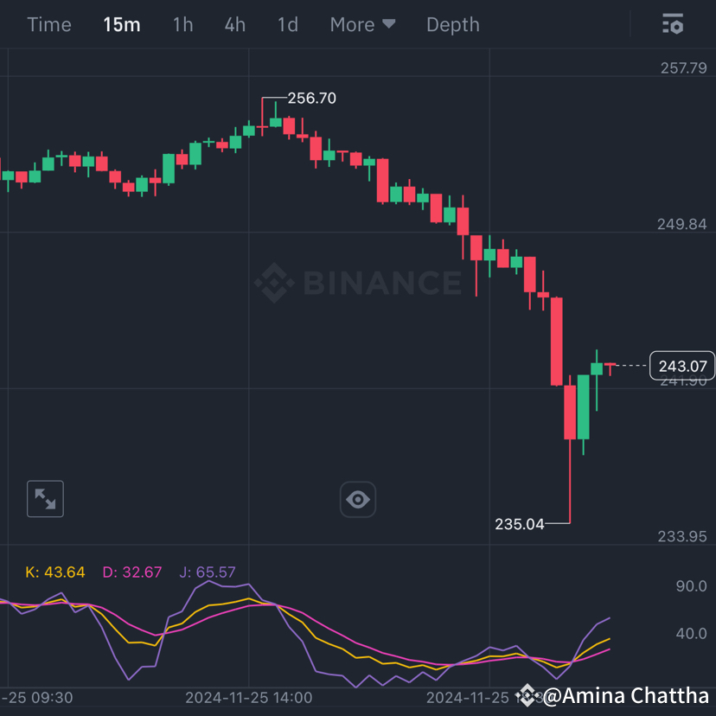Open the More timeframes dropdown
This screenshot has height=716, width=716.
(x=362, y=24)
